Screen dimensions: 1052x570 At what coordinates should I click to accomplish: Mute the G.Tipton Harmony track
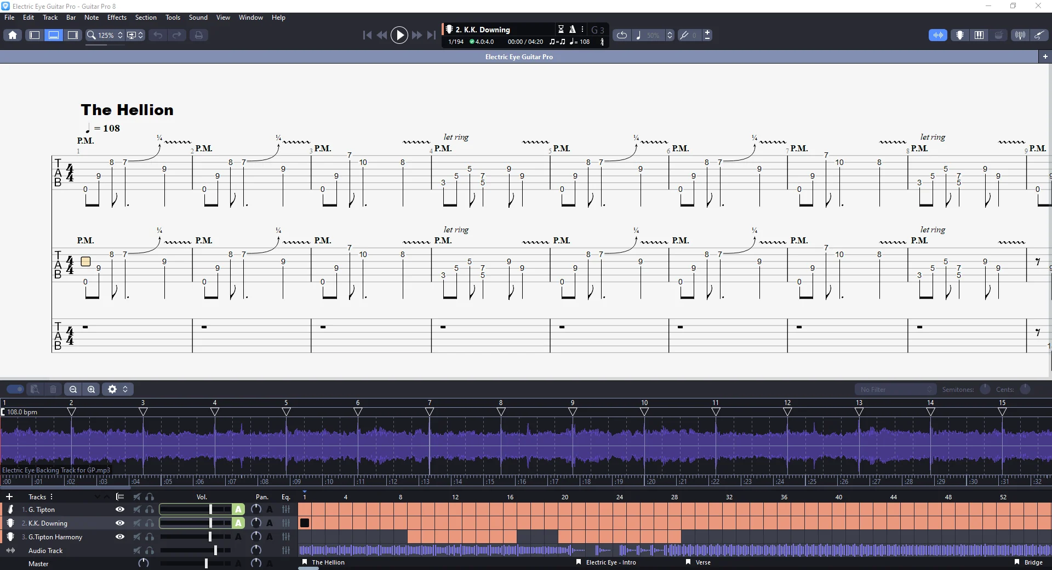tap(137, 537)
